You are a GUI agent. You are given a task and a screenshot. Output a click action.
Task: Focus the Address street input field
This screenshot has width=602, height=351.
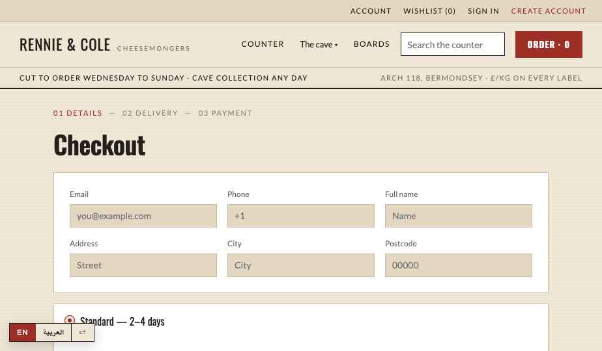pyautogui.click(x=143, y=265)
